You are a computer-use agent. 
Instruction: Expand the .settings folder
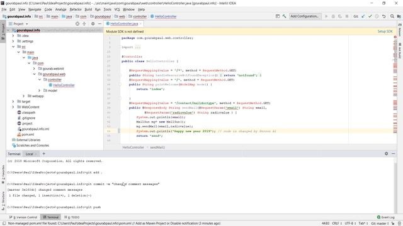click(x=13, y=41)
